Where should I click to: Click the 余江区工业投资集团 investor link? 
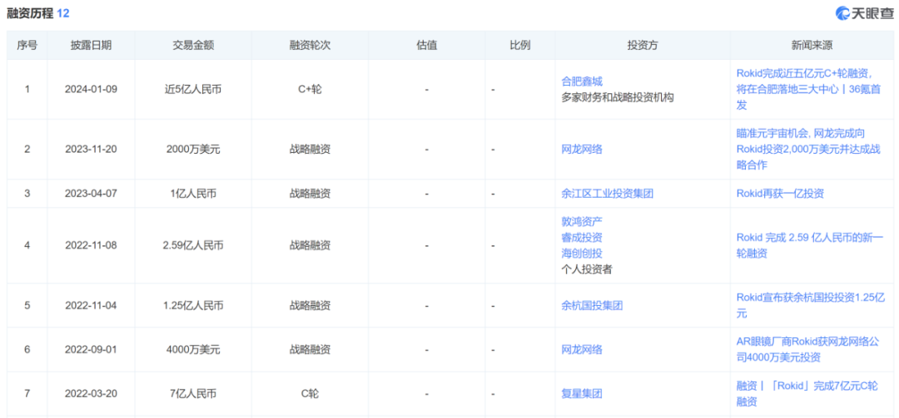(608, 194)
